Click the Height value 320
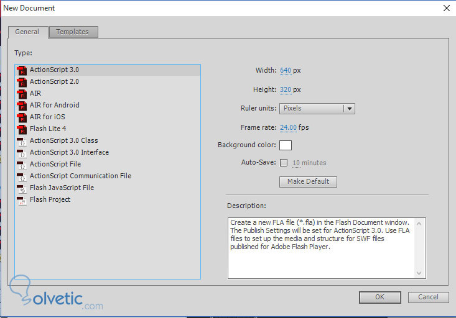This screenshot has height=318, width=456. point(286,89)
